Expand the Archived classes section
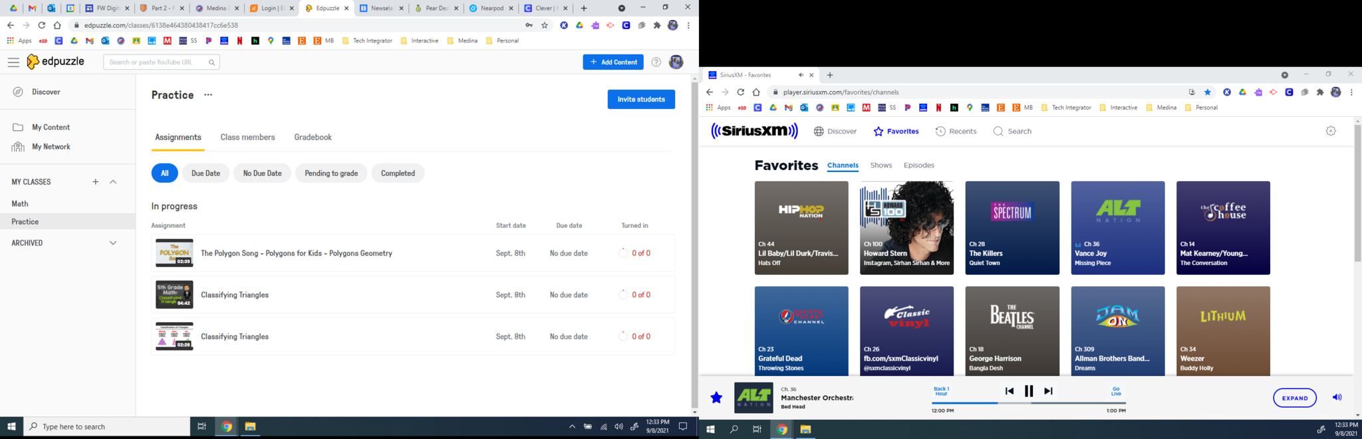 pos(113,243)
